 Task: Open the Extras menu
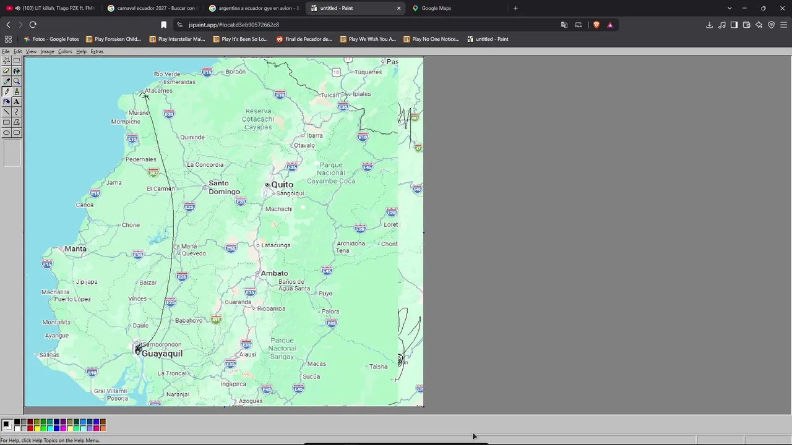(97, 51)
